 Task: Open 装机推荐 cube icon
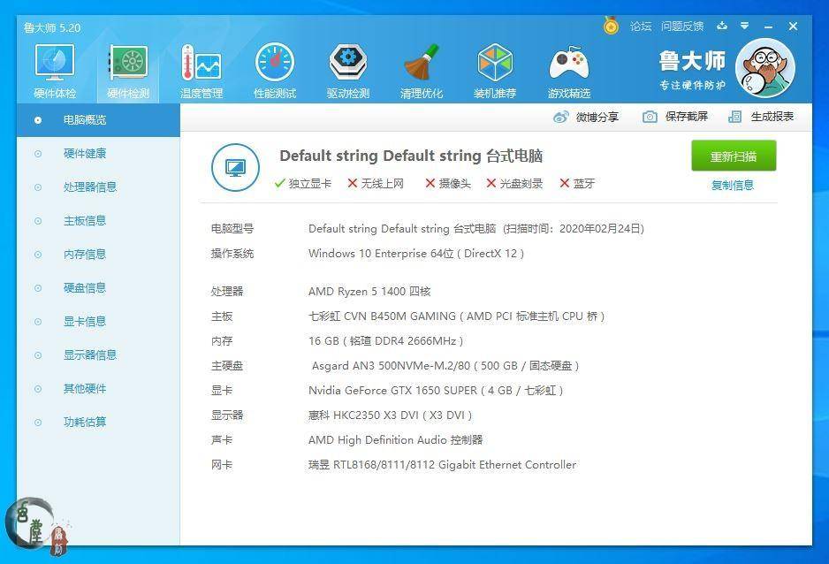point(495,63)
